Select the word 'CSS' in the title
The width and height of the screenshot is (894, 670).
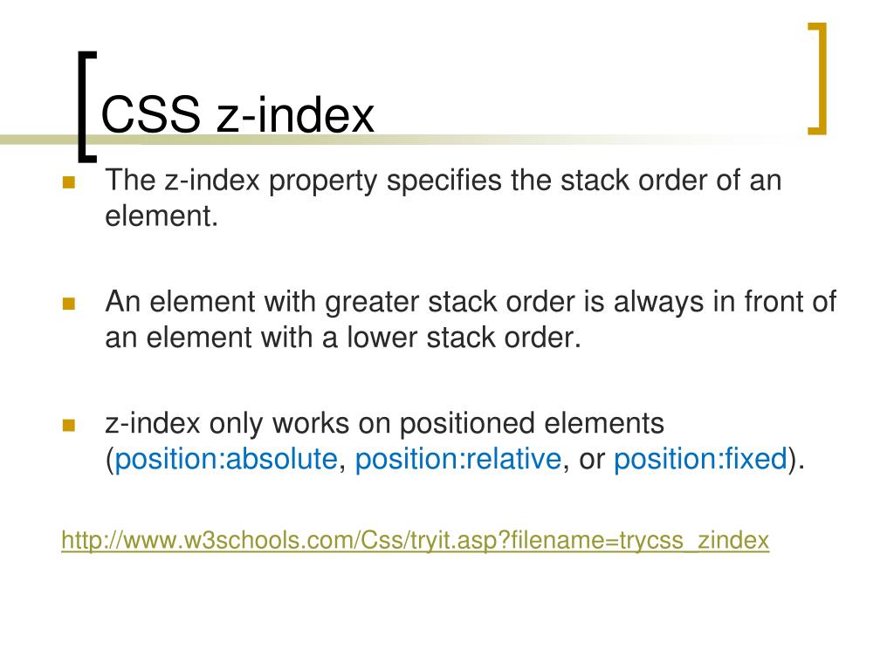point(150,114)
